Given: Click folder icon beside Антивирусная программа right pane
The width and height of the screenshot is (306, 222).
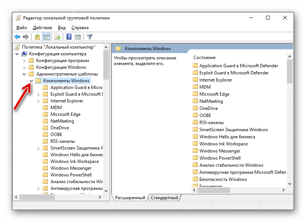Looking at the screenshot, I should pyautogui.click(x=195, y=172).
